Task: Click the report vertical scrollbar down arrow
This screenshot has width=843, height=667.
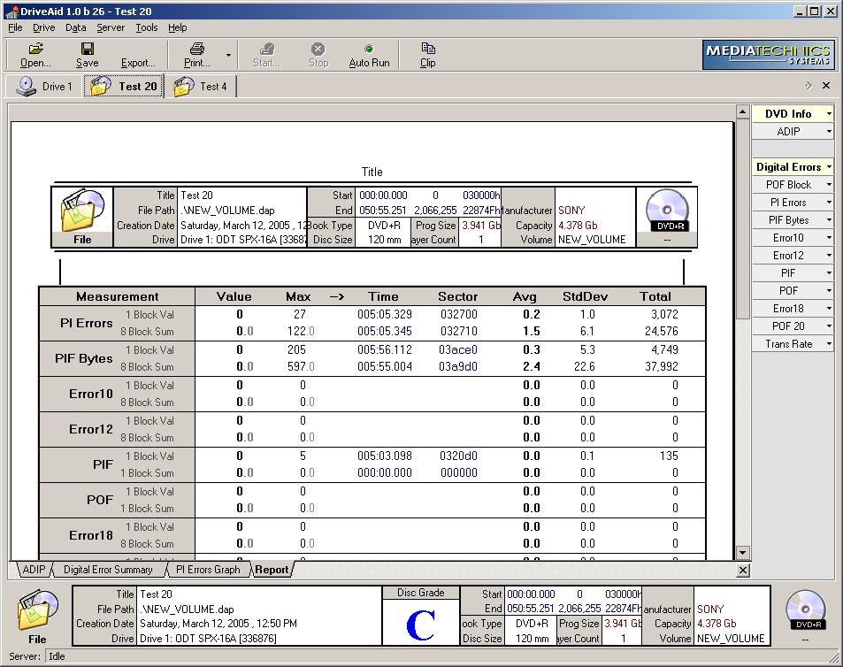Action: click(x=743, y=552)
